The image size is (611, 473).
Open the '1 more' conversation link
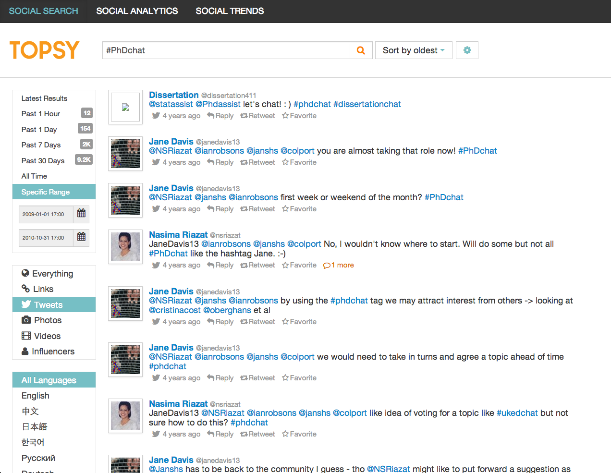tap(339, 265)
